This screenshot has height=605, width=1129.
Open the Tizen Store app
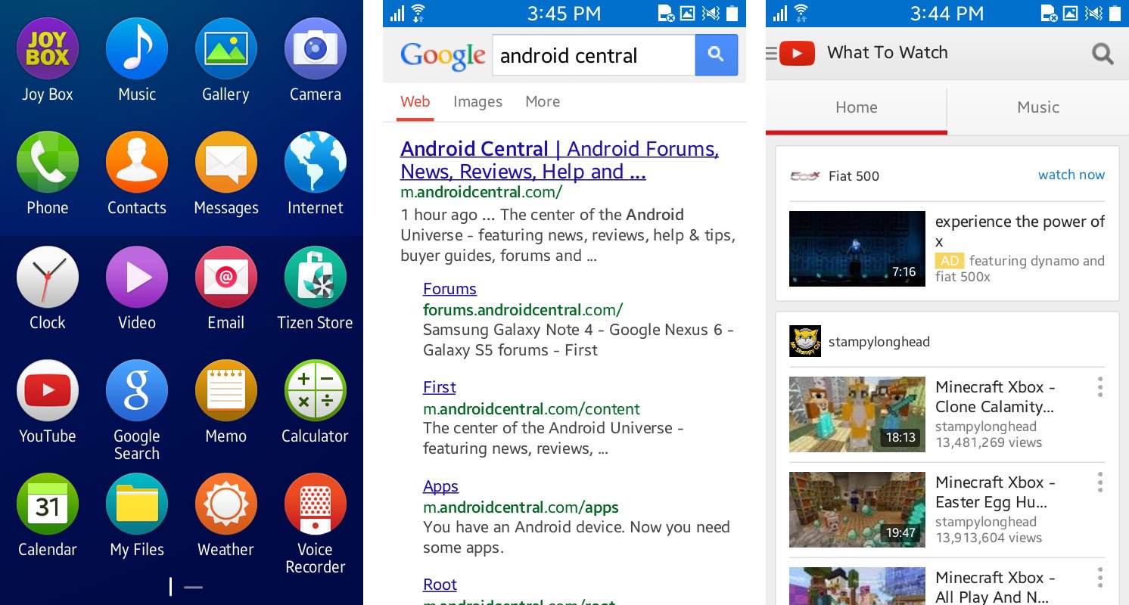point(316,277)
